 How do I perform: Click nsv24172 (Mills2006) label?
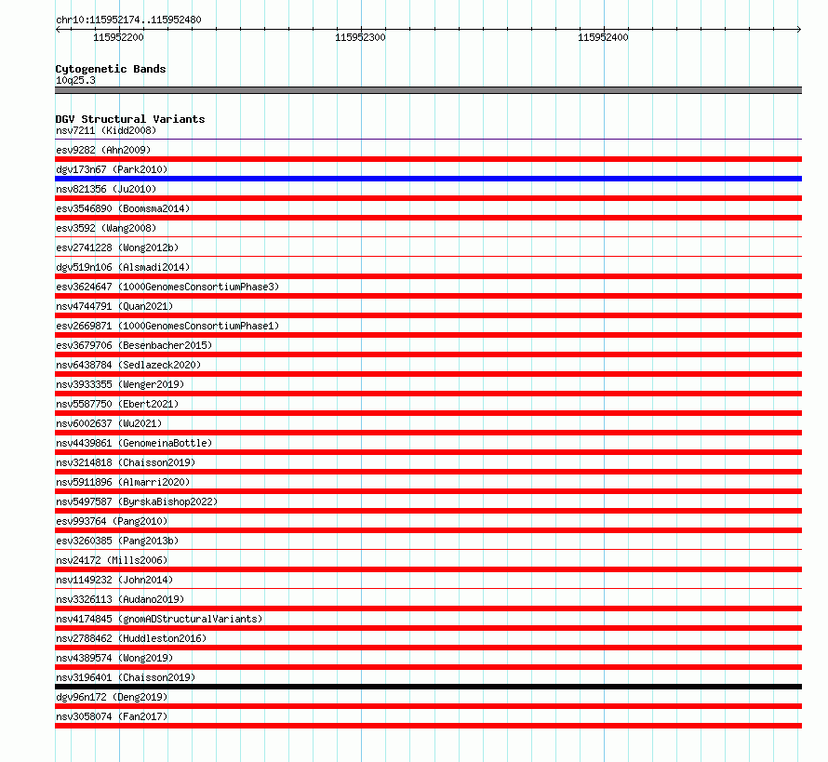coord(112,560)
